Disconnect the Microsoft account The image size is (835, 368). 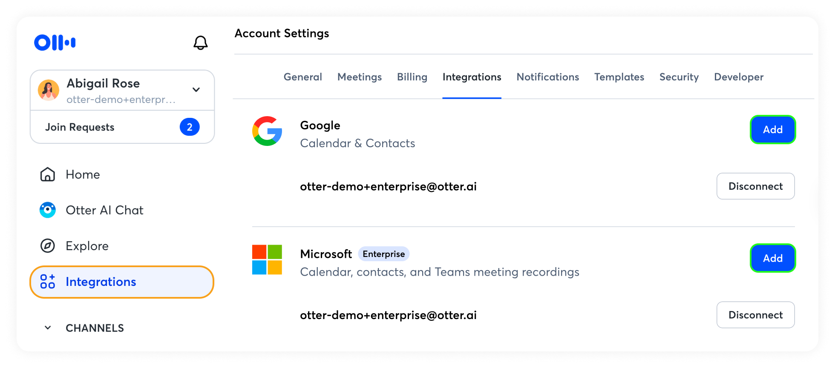coord(755,315)
